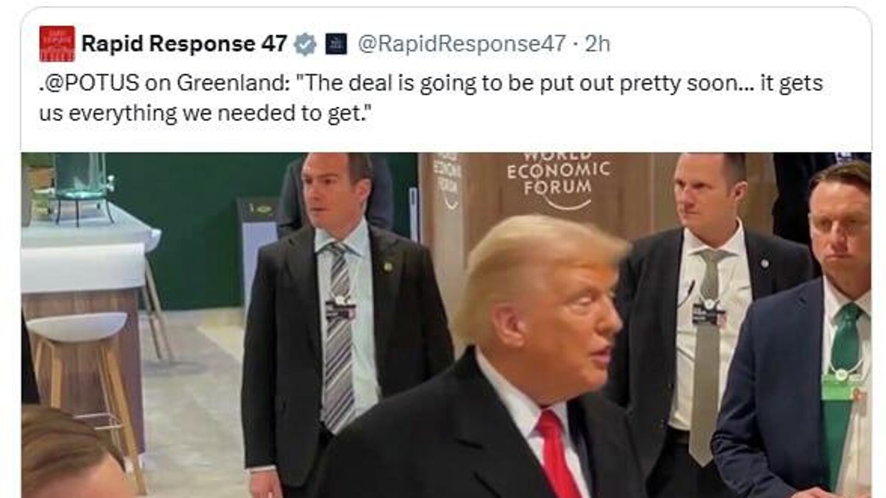The height and width of the screenshot is (498, 886).
Task: Follow the @POTUS mention link
Action: click(91, 83)
